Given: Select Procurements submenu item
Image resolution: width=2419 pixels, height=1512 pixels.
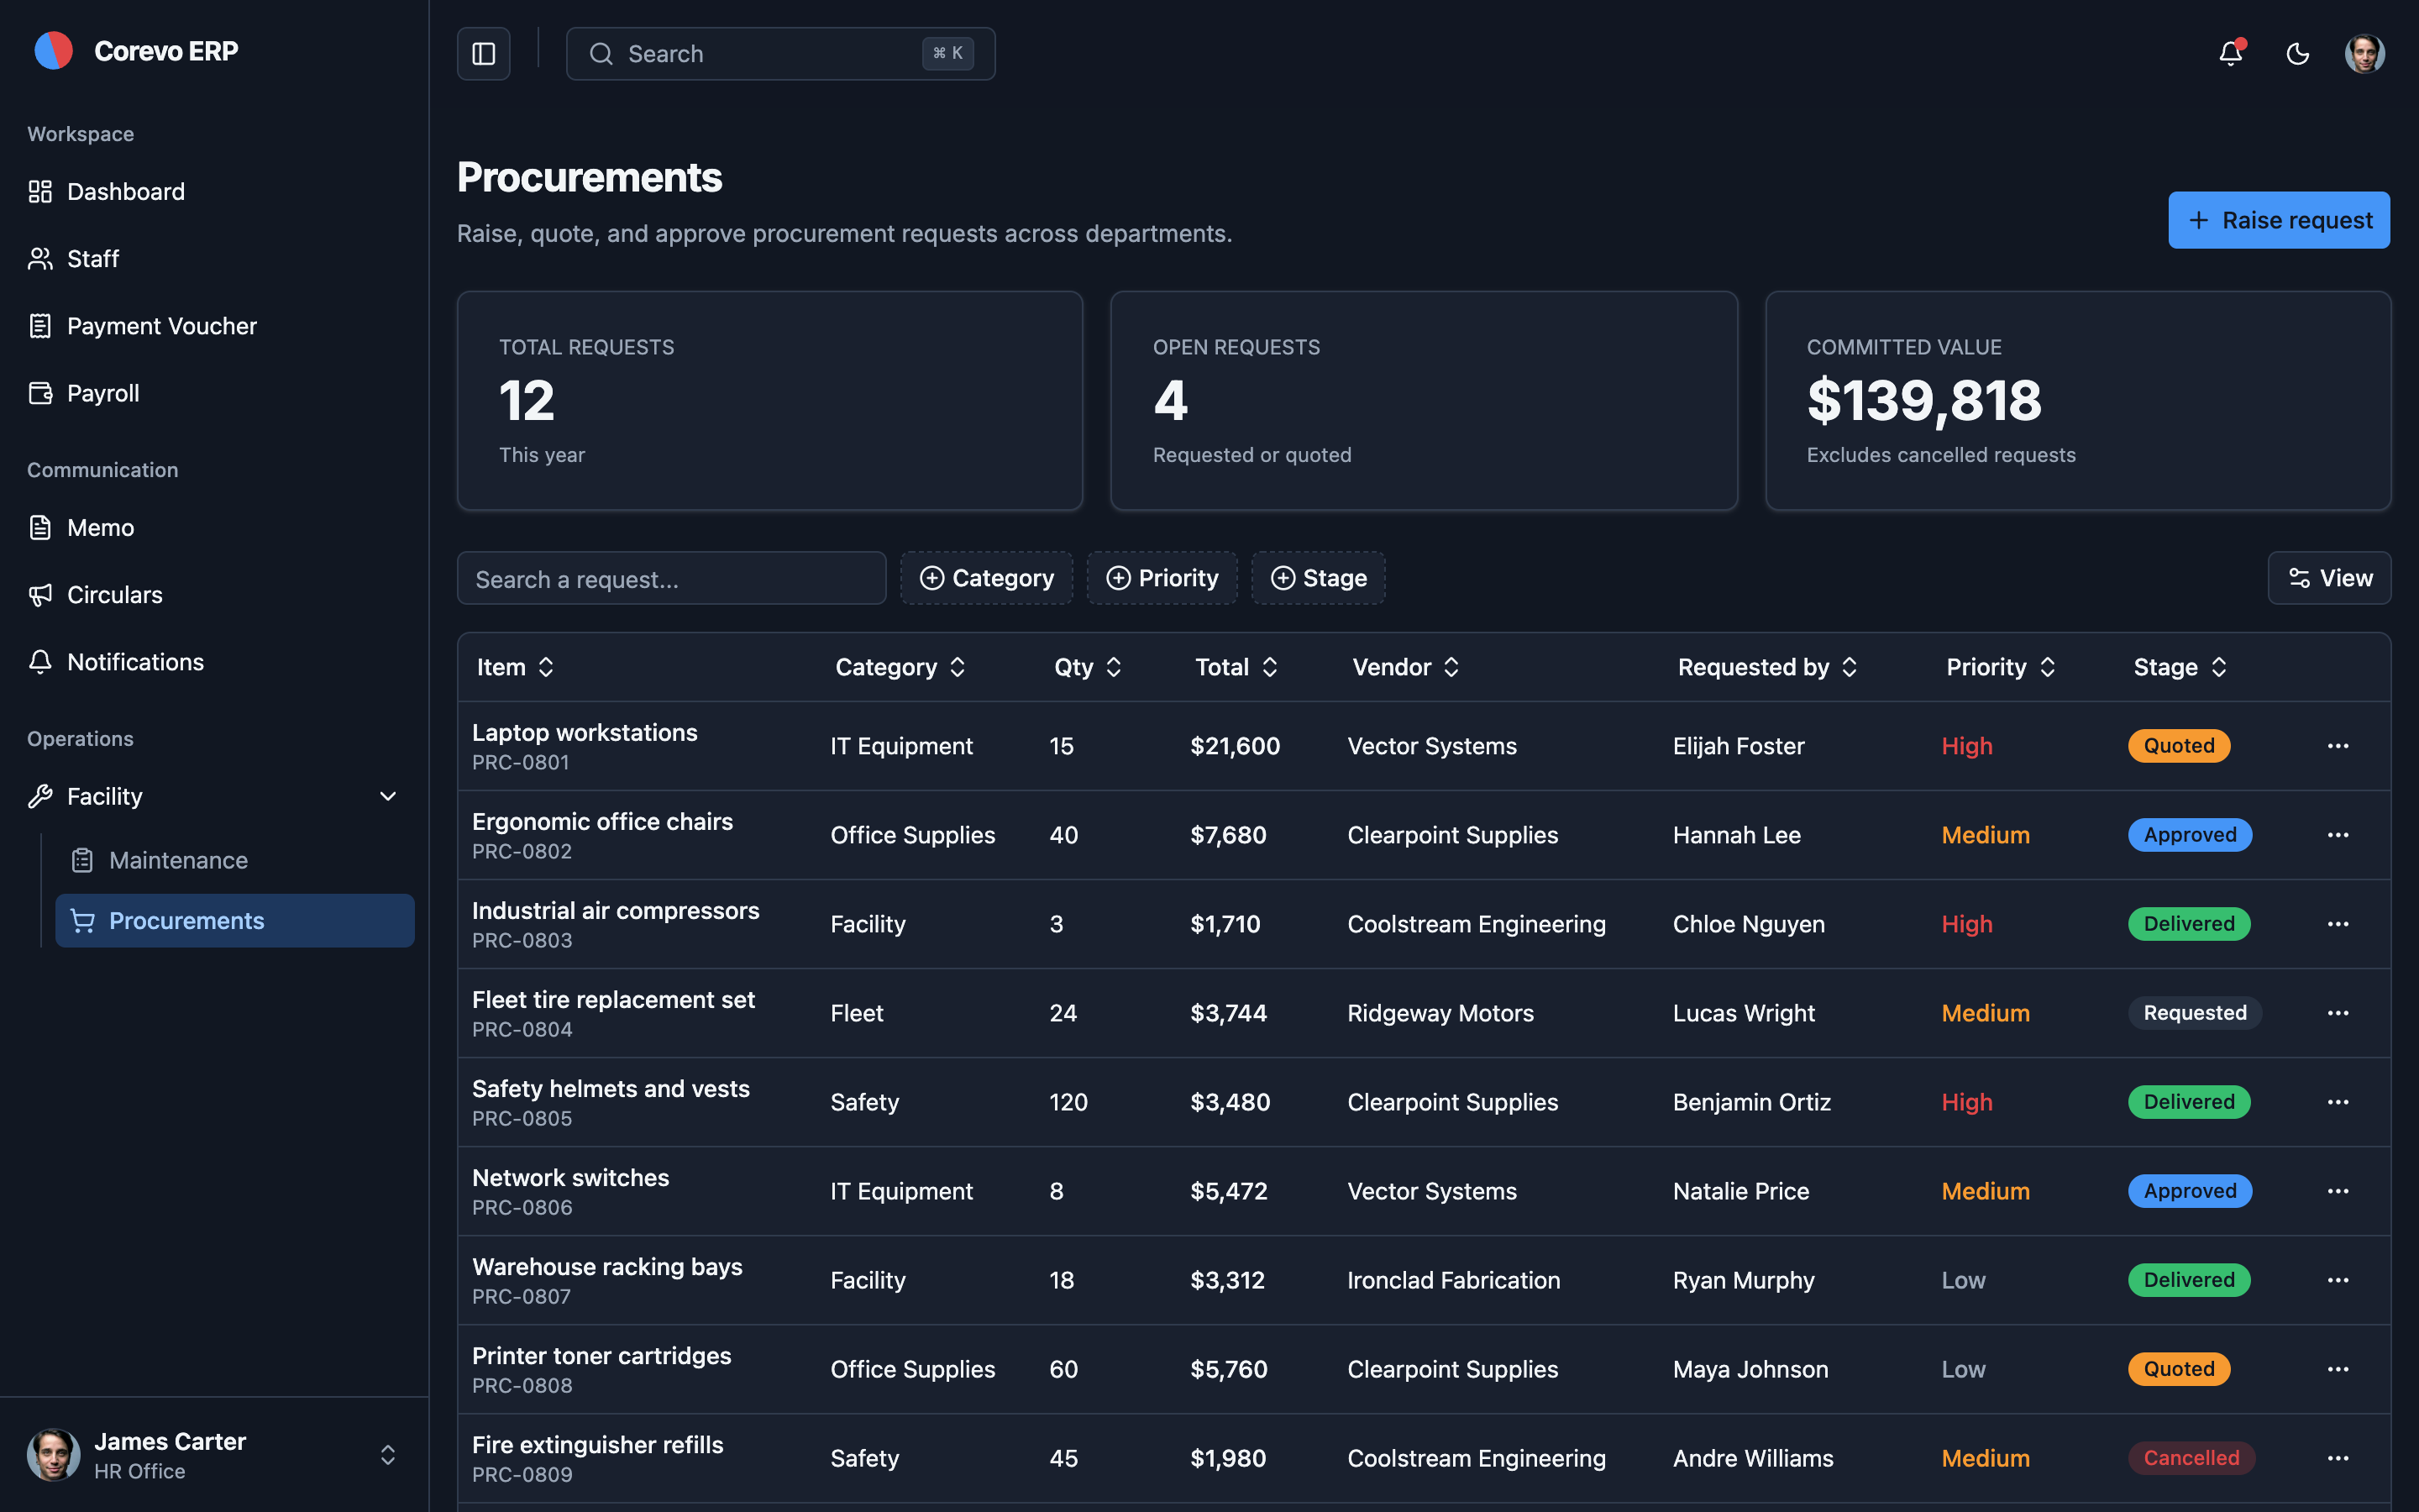Looking at the screenshot, I should pyautogui.click(x=235, y=921).
